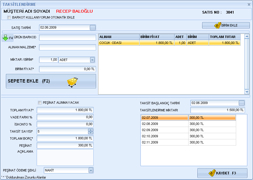
Task: Select installment dated 02.09.2009
Action: click(188, 130)
